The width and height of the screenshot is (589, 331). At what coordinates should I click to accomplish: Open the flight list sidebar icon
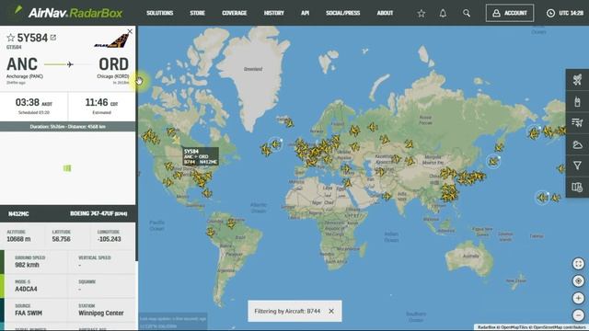[x=577, y=122]
